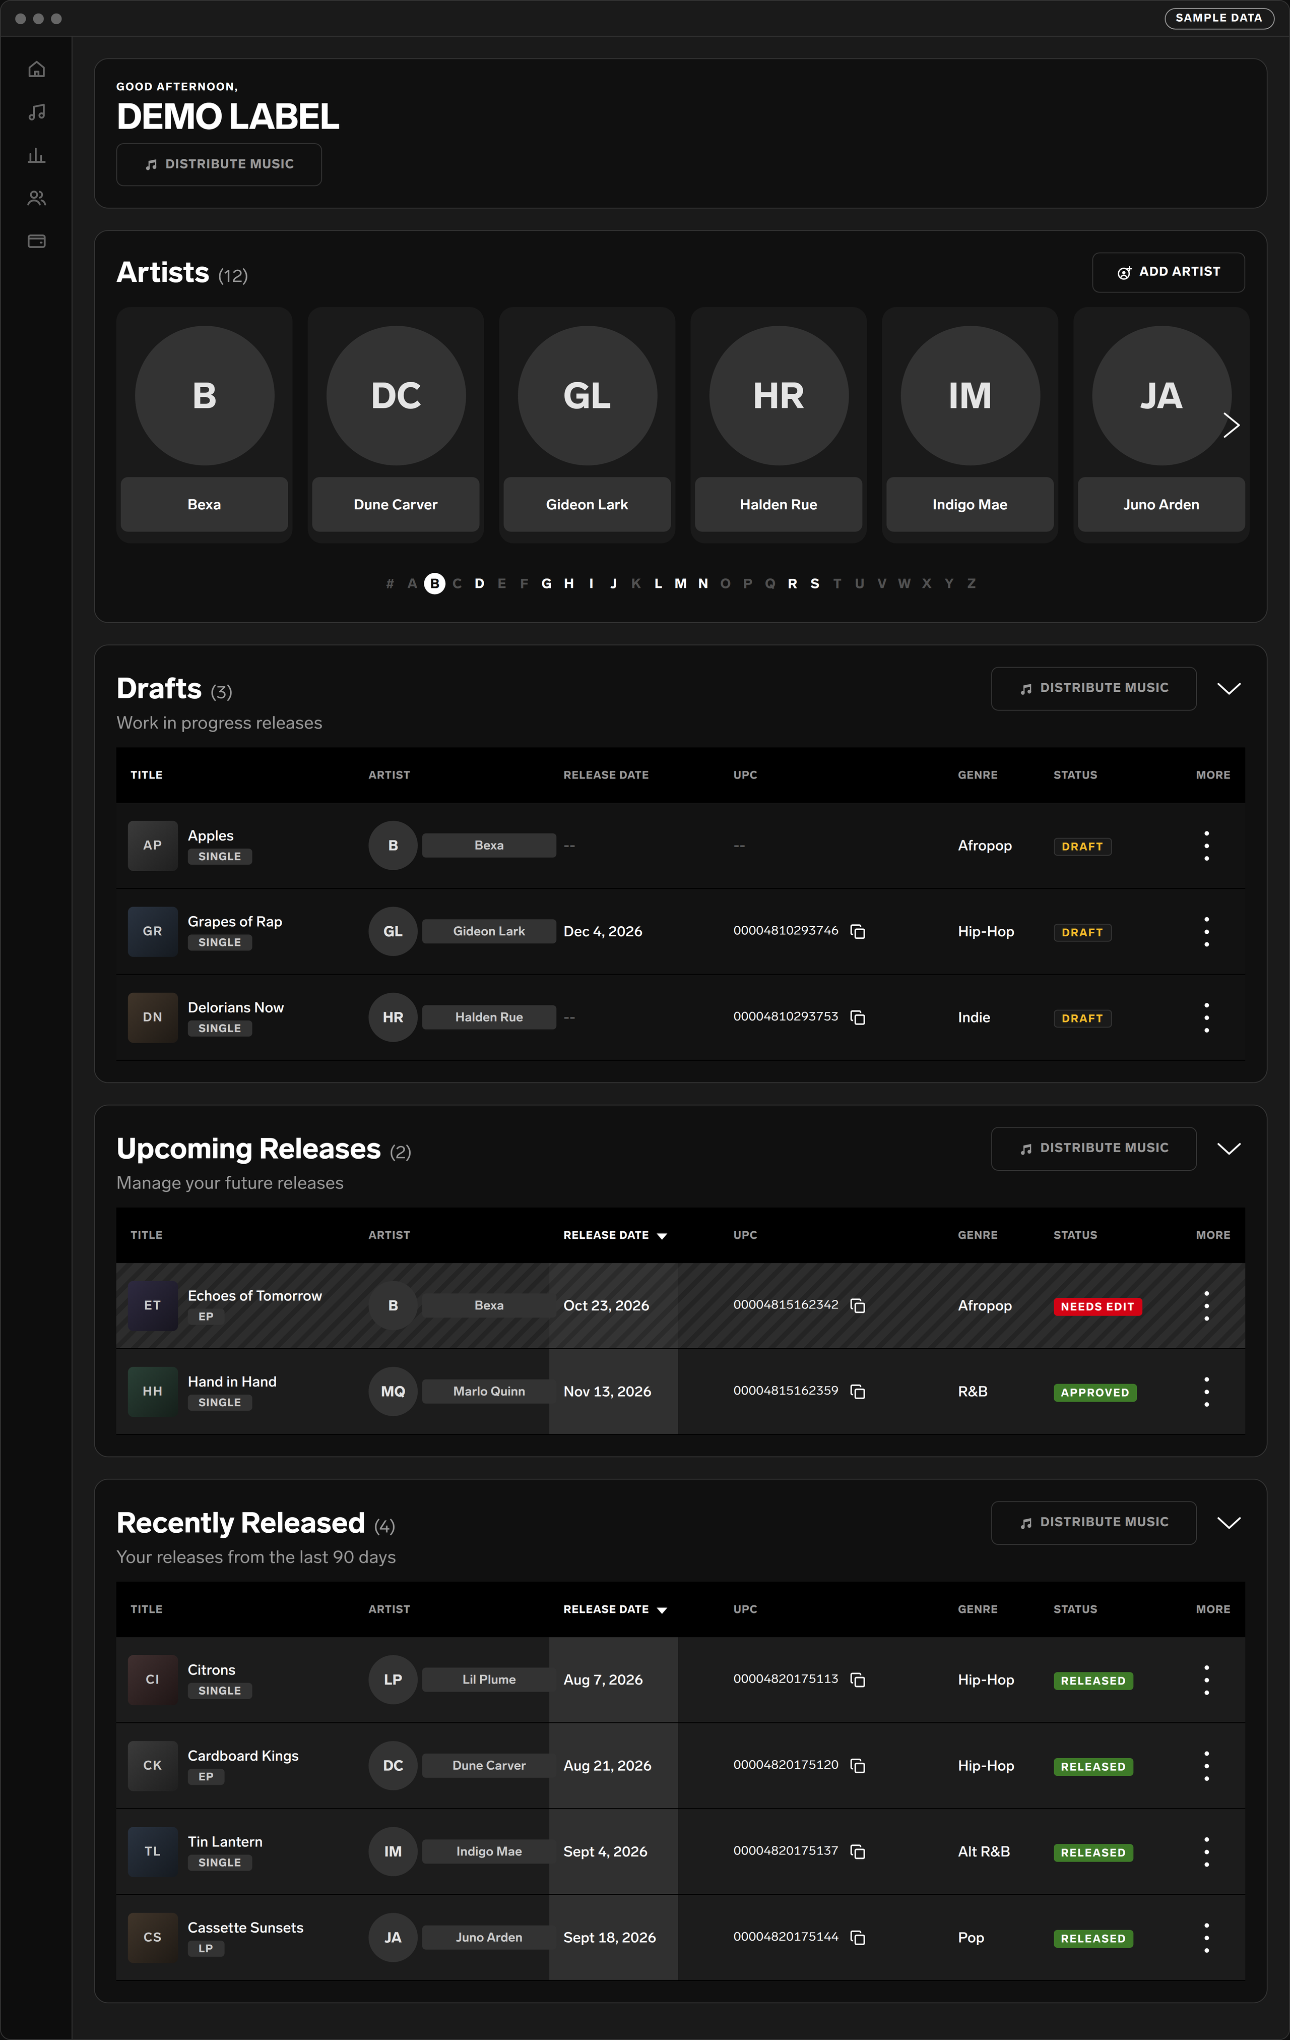Open more options for Apples draft
Viewport: 1290px width, 2040px height.
(x=1206, y=846)
